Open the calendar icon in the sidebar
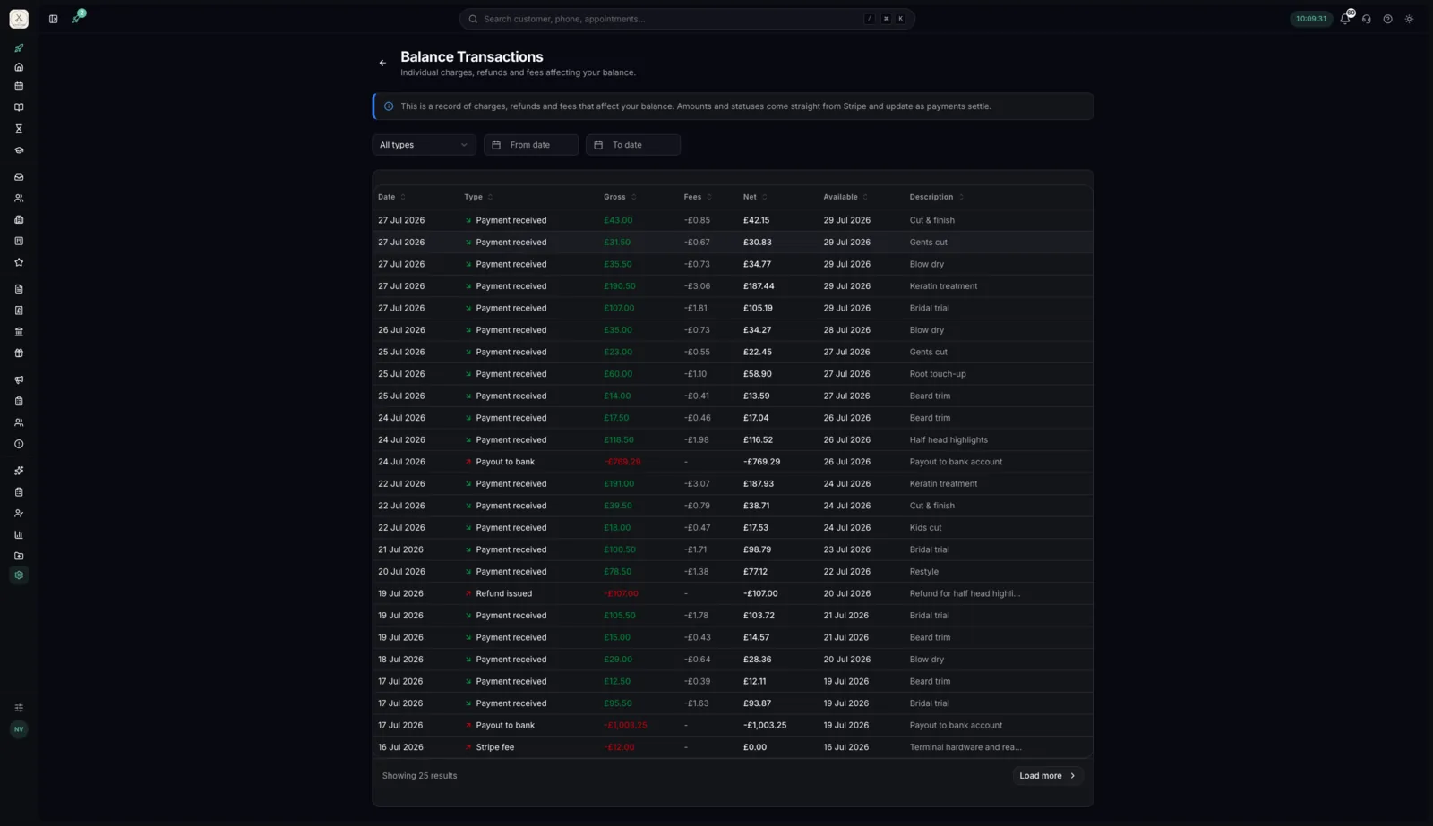1433x826 pixels. pyautogui.click(x=19, y=87)
